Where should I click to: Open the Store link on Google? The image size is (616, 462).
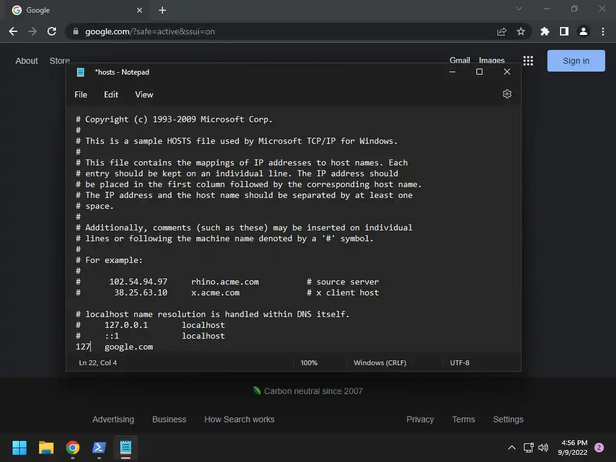(x=60, y=61)
